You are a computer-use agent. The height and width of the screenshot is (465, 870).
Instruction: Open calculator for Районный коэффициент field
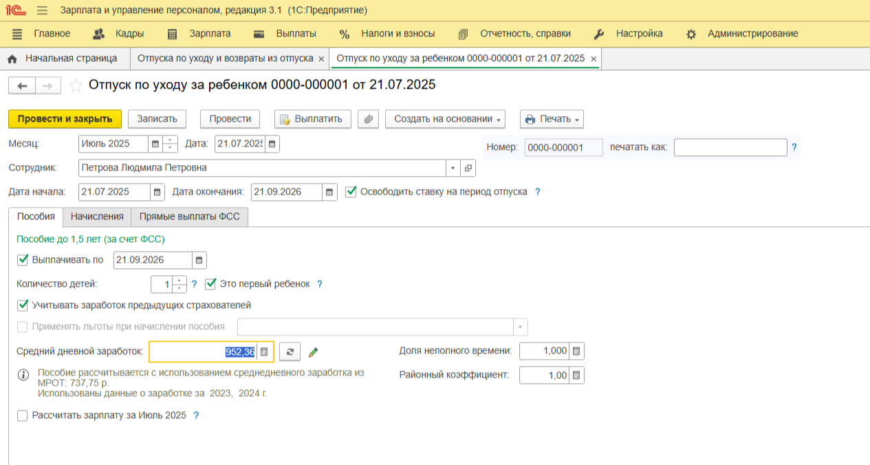click(576, 375)
